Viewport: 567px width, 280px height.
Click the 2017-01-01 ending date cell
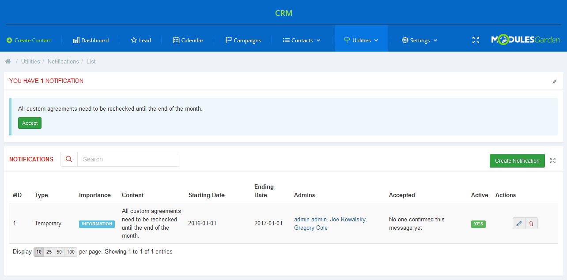[x=268, y=224]
